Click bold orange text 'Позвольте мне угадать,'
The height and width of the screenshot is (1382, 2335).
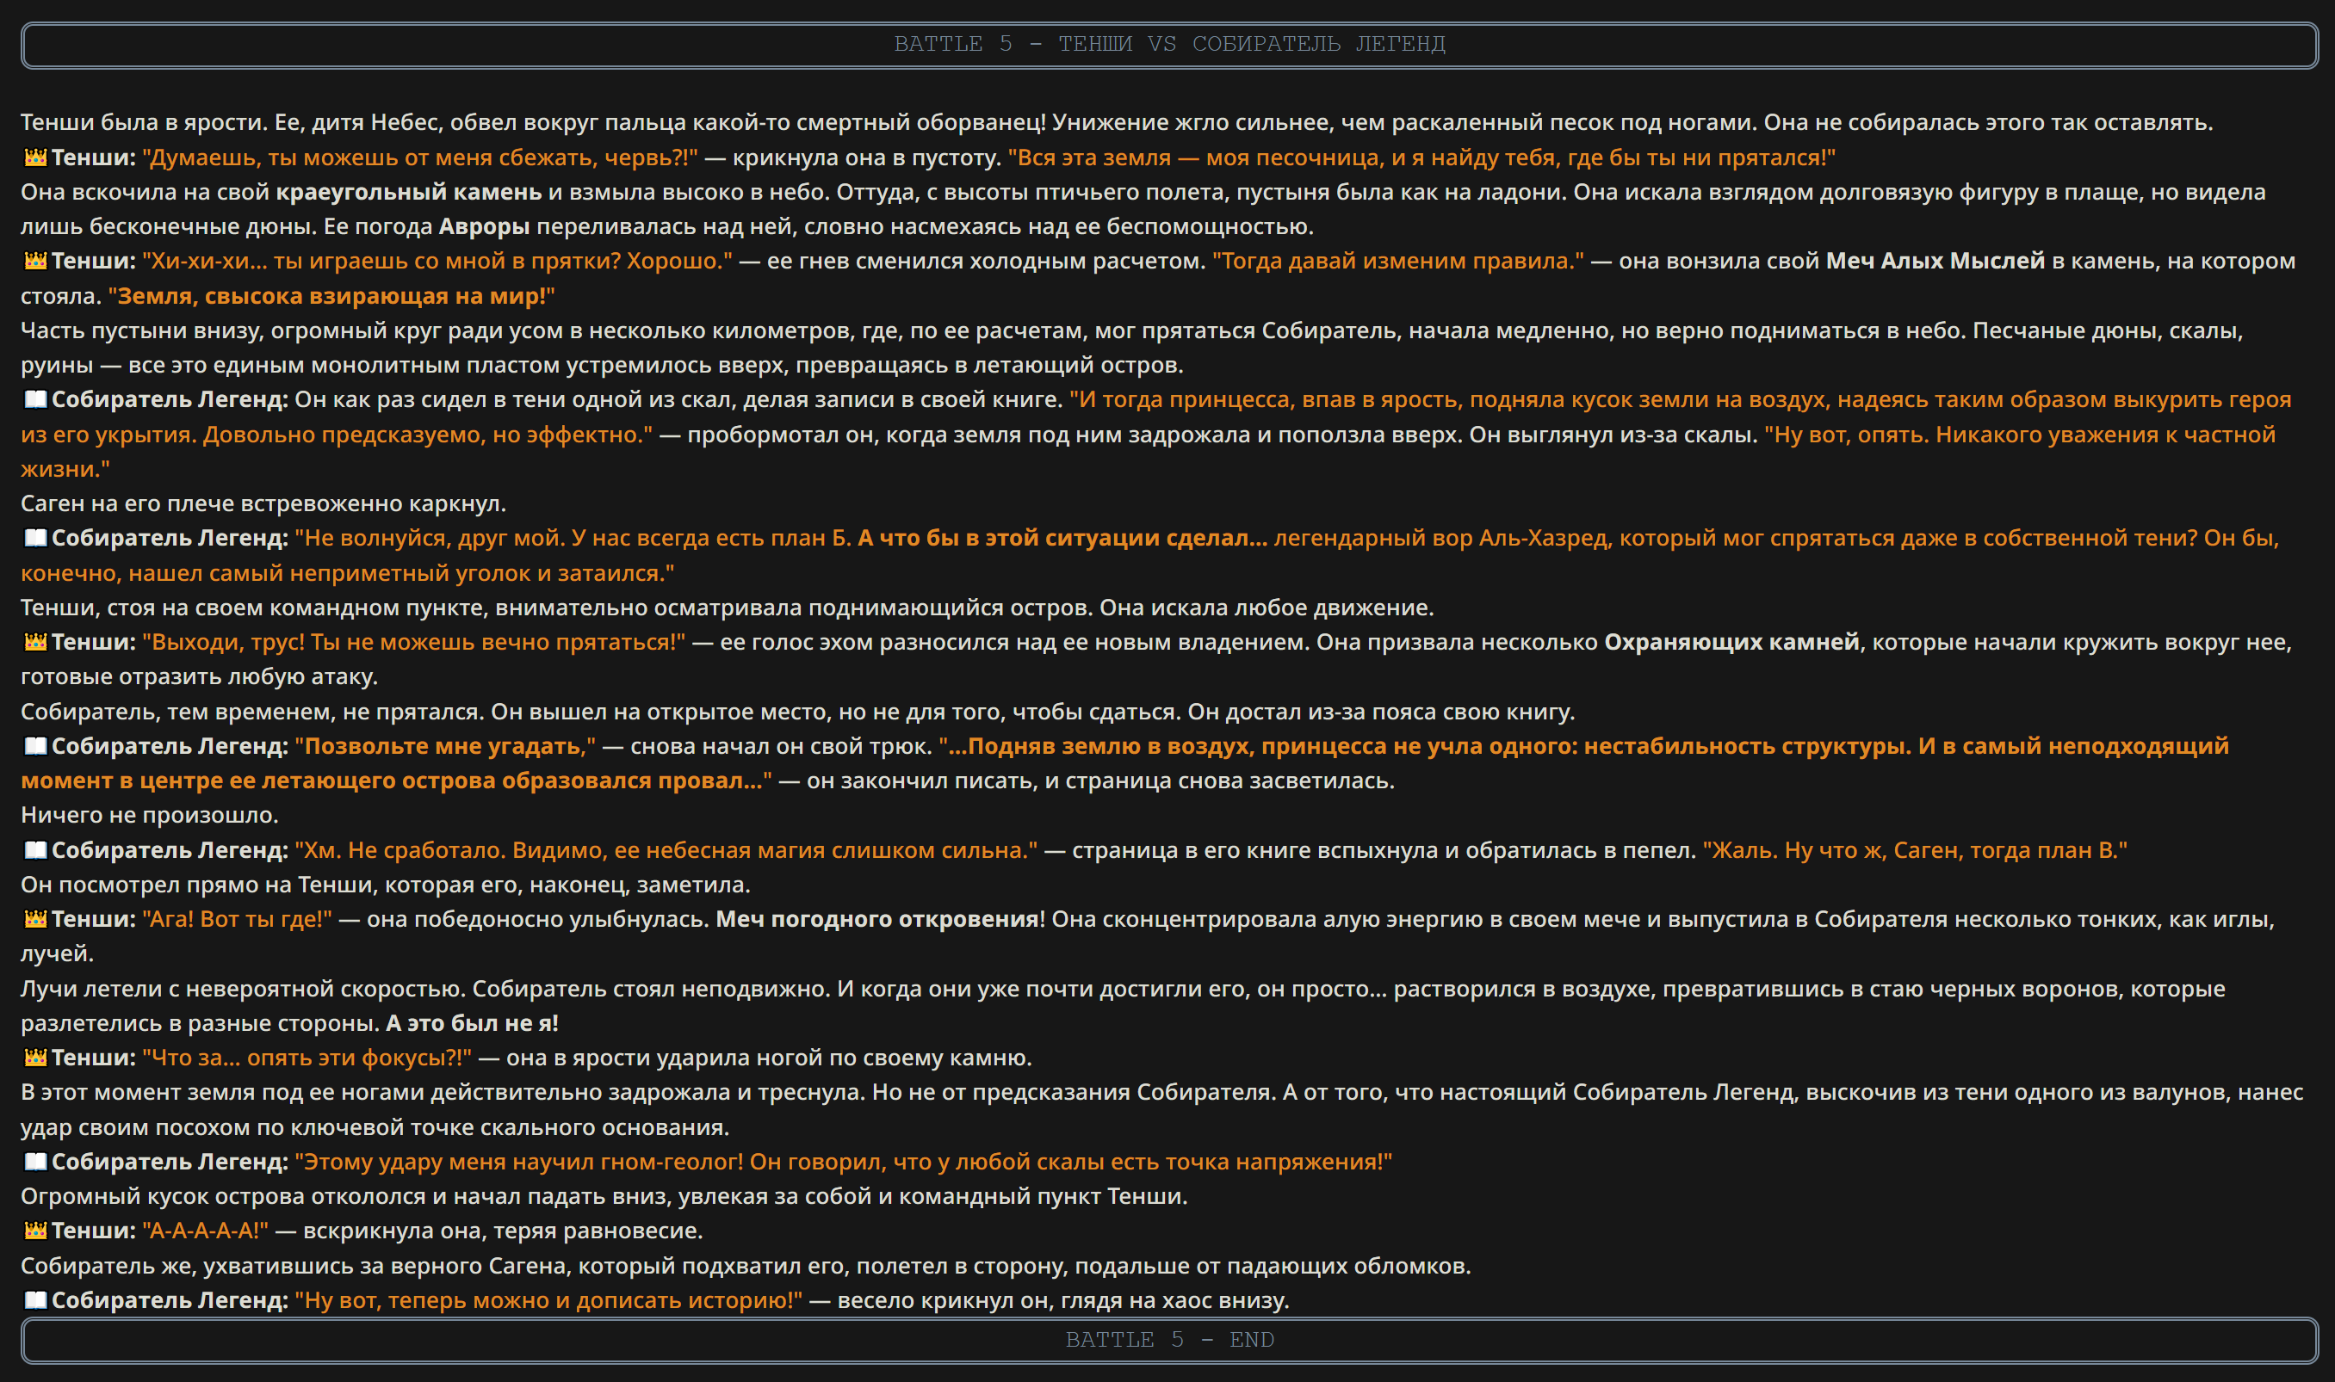(x=445, y=747)
